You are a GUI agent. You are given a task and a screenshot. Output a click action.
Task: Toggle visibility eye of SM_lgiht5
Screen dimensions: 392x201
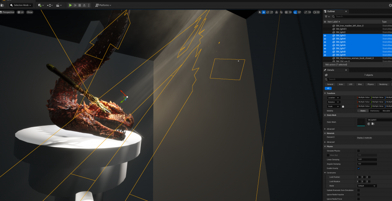(325, 42)
